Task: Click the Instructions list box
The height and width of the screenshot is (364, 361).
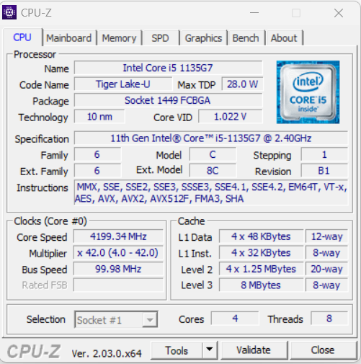Action: coord(211,192)
